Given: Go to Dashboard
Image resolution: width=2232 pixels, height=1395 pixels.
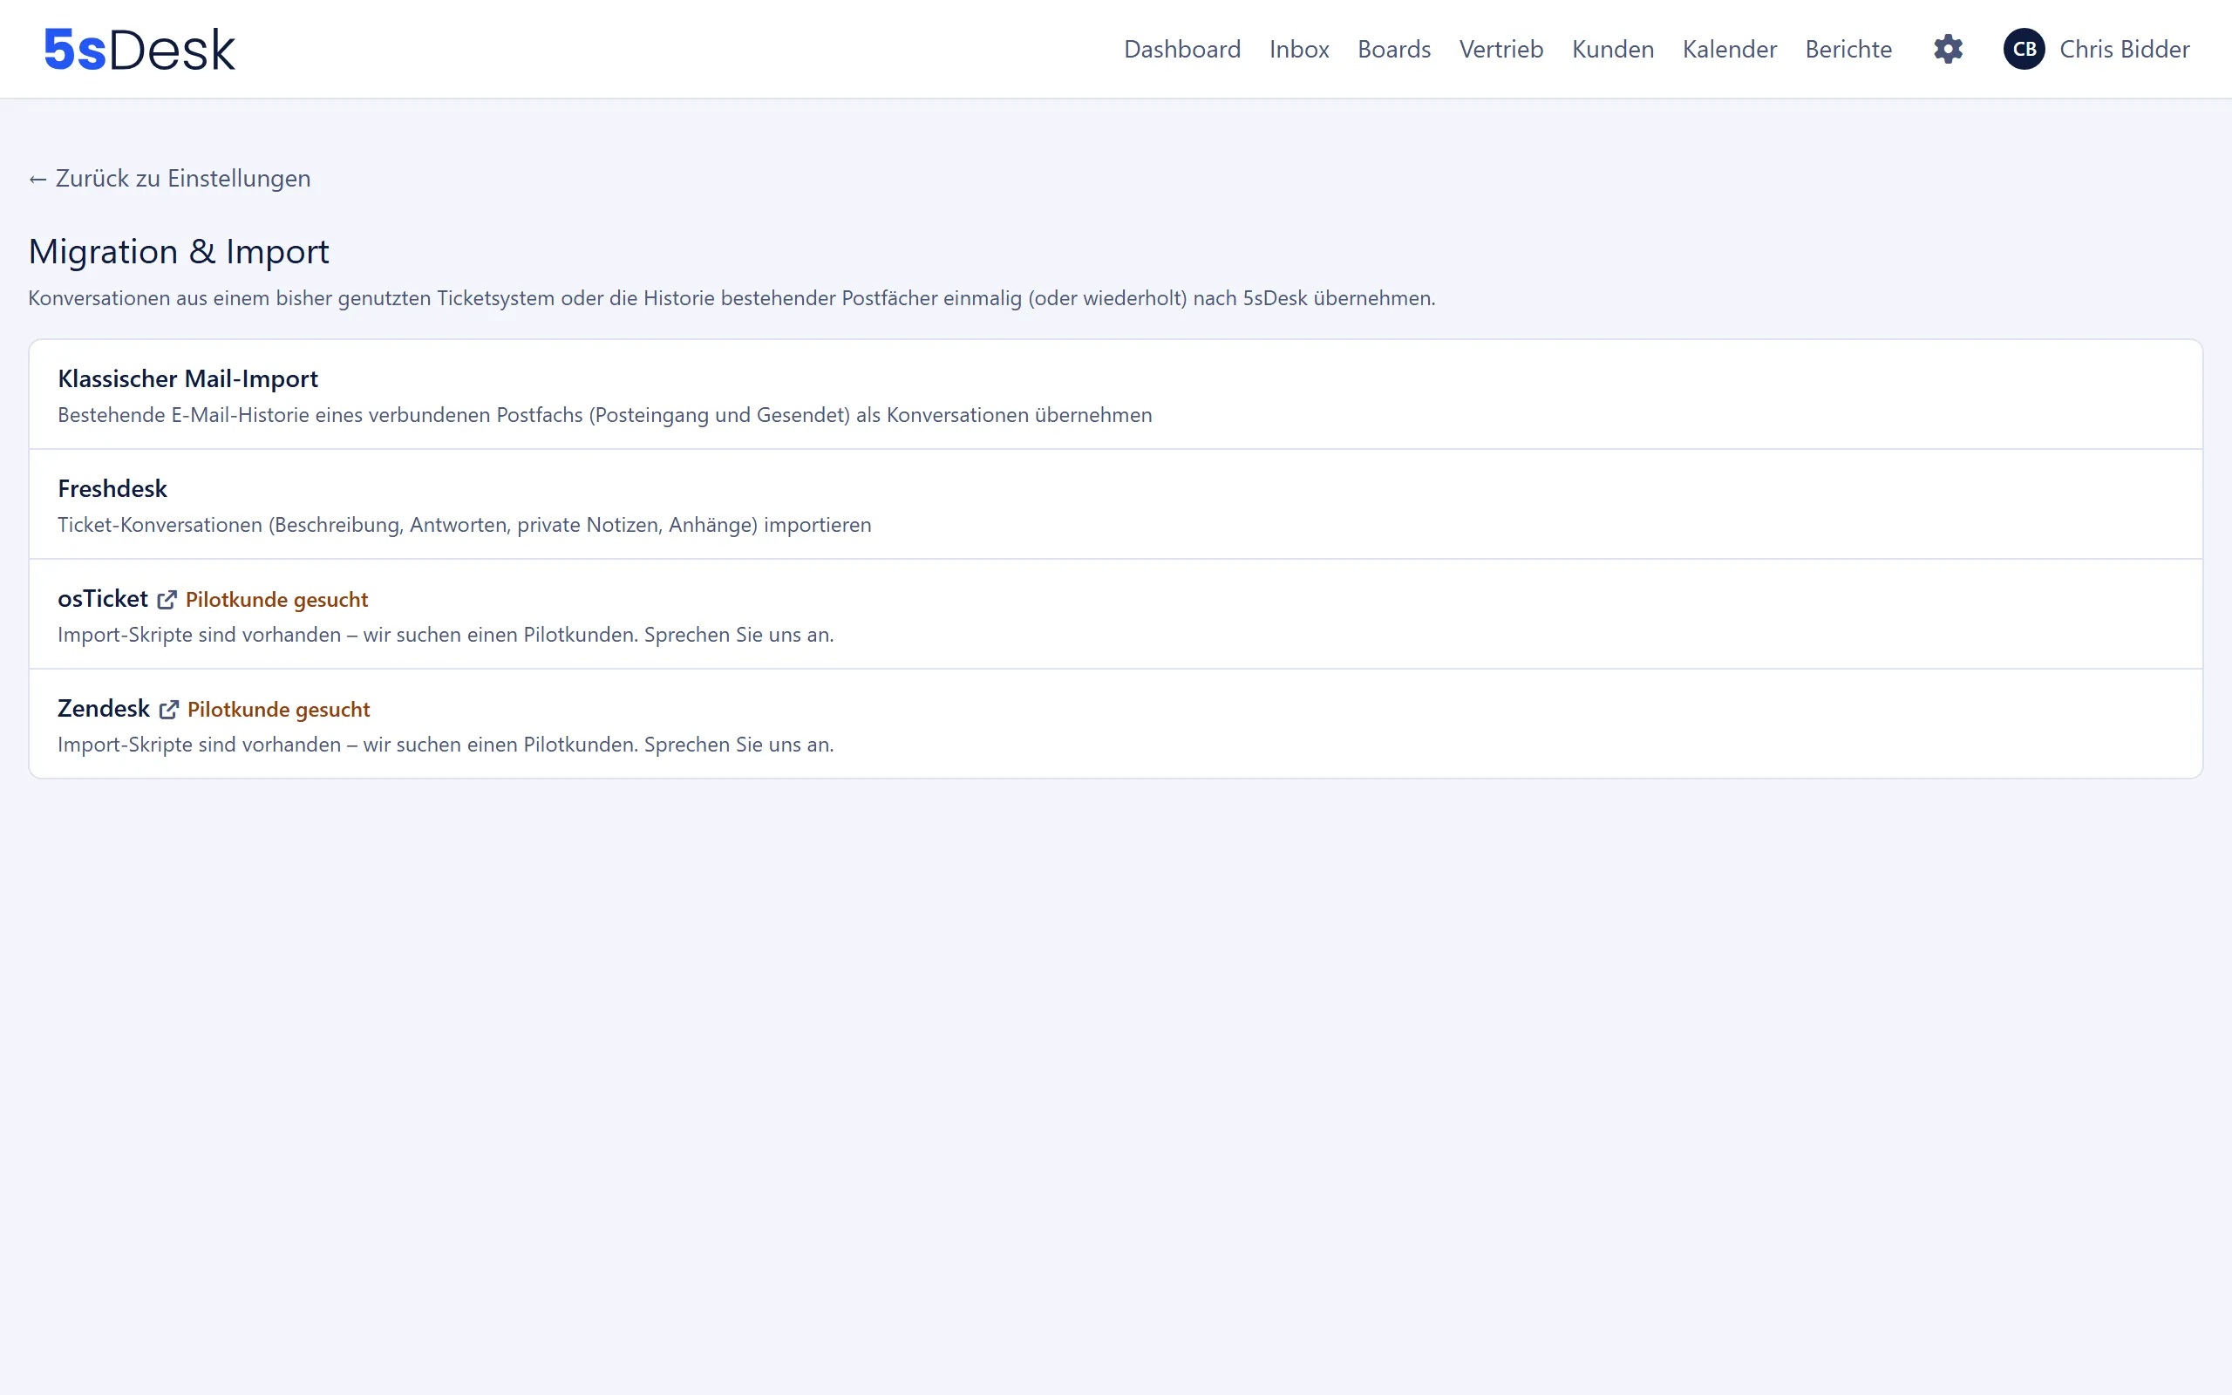Looking at the screenshot, I should 1181,49.
